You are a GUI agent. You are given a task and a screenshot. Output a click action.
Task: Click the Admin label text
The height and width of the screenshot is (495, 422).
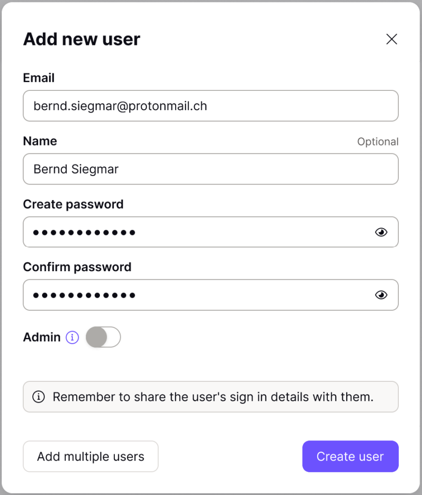point(42,337)
